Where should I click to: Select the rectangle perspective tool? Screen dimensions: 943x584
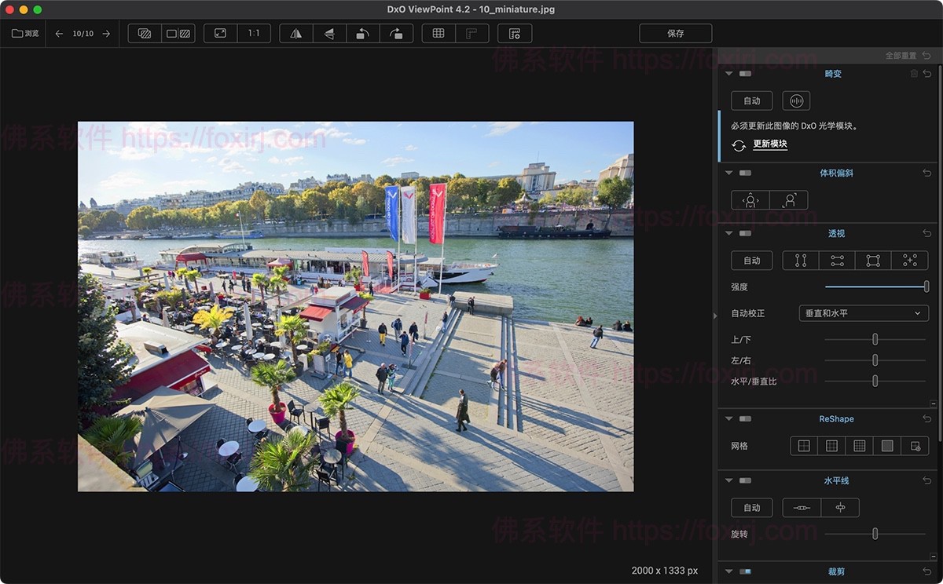873,261
